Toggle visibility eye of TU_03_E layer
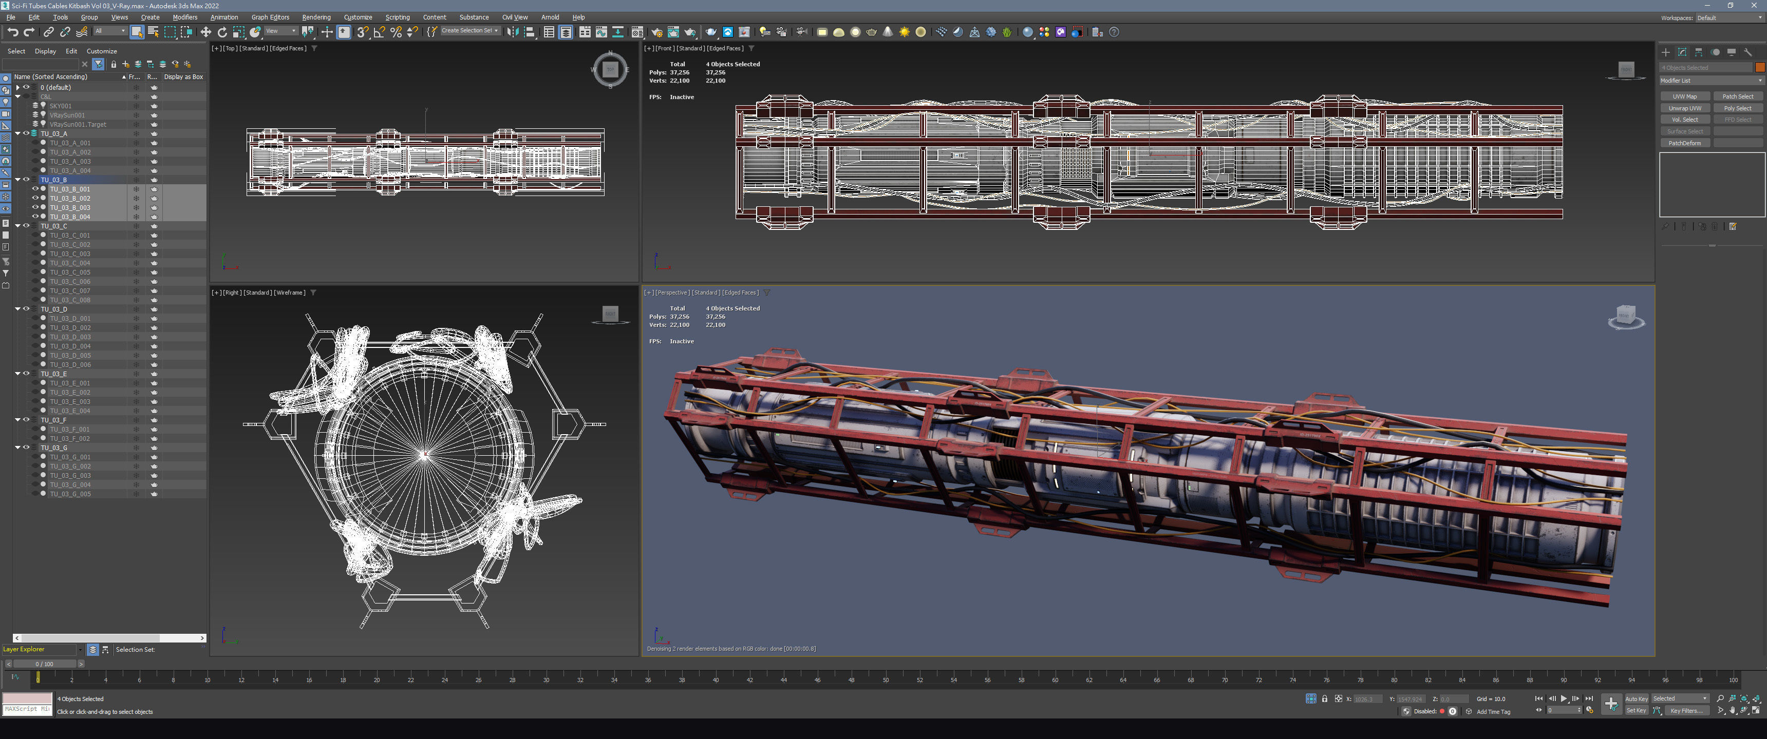Screen dimensions: 1767x739 pos(27,374)
